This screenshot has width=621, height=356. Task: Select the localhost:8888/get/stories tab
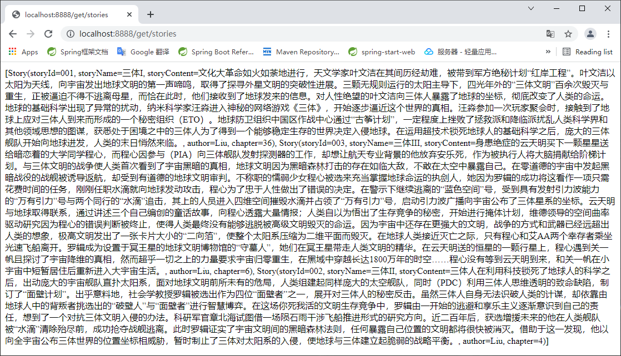(x=67, y=15)
